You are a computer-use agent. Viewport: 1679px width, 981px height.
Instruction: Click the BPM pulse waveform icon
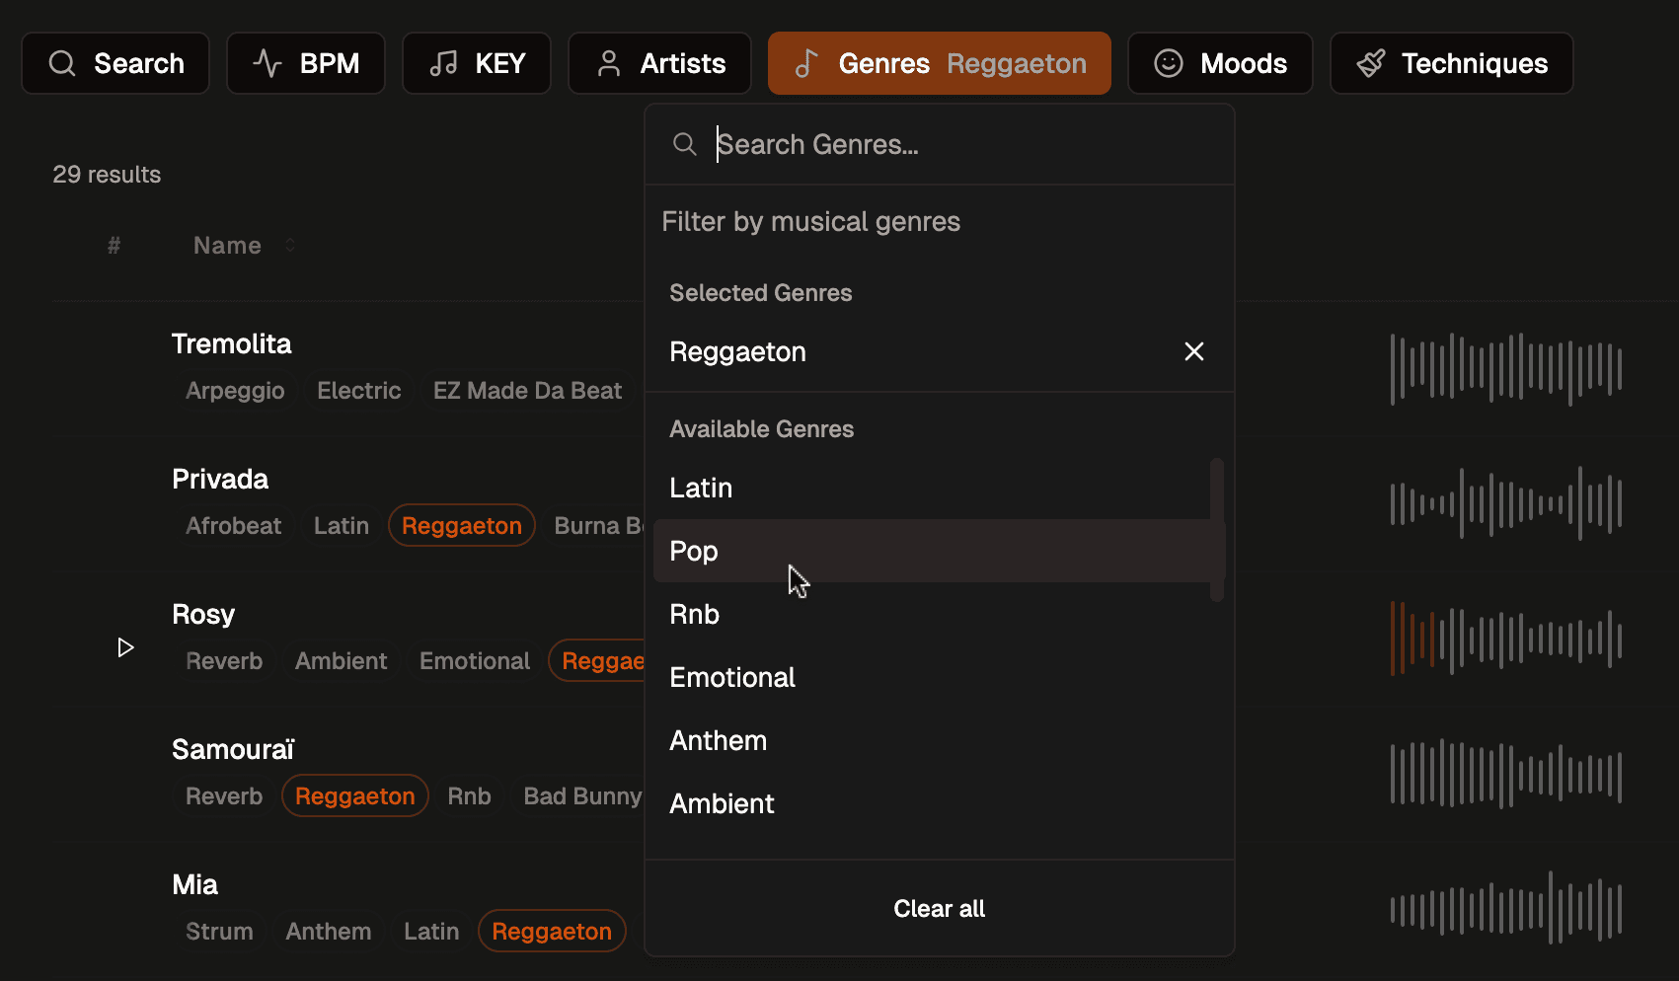(x=267, y=63)
